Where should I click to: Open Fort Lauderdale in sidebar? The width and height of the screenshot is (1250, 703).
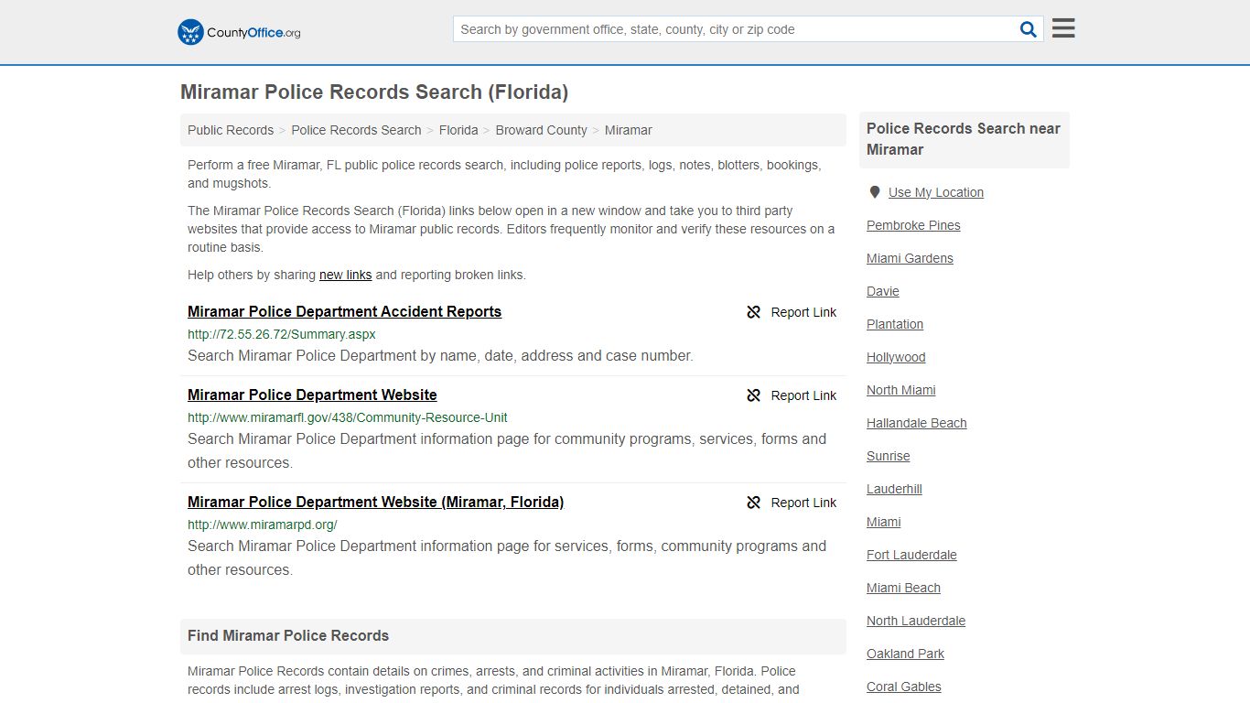(x=911, y=555)
